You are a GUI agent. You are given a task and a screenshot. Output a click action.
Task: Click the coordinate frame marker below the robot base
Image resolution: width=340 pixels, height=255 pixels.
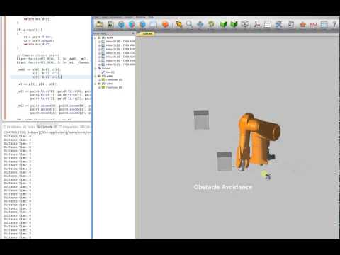click(266, 176)
